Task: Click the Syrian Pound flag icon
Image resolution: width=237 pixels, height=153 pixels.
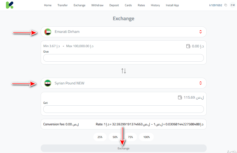Action: [48, 83]
